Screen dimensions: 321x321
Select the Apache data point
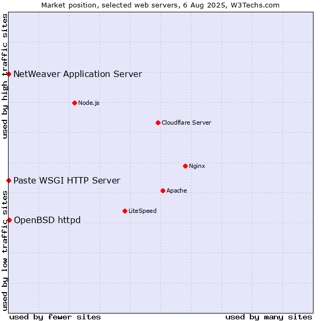(163, 191)
